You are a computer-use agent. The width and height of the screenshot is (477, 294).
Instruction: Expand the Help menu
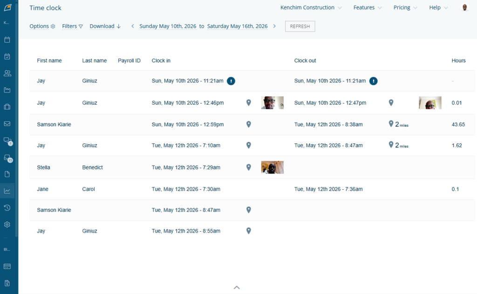coord(438,7)
